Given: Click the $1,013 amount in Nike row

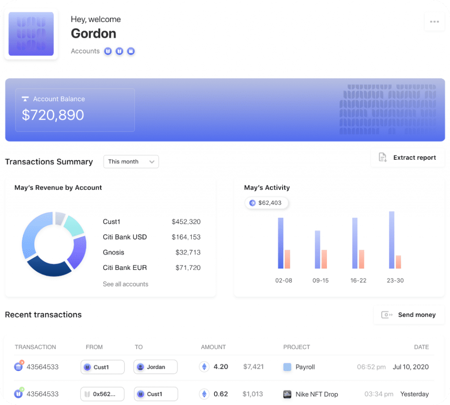Looking at the screenshot, I should coord(253,394).
